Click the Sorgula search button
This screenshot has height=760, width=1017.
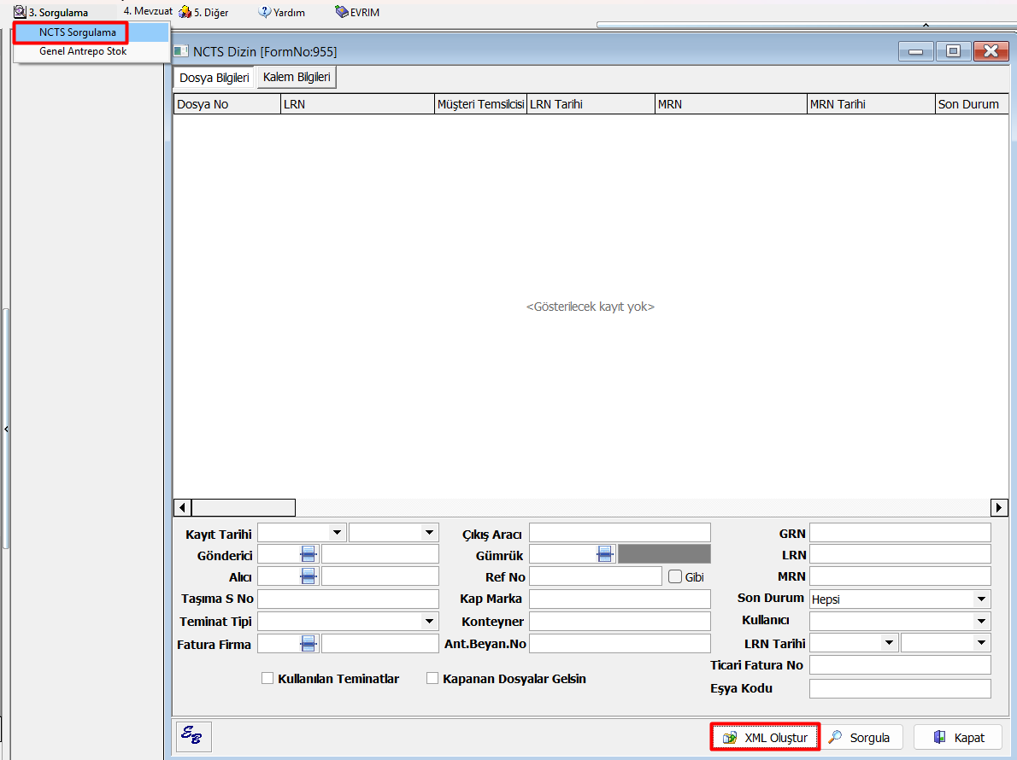(860, 738)
